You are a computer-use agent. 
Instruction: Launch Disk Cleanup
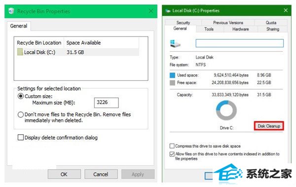269,126
